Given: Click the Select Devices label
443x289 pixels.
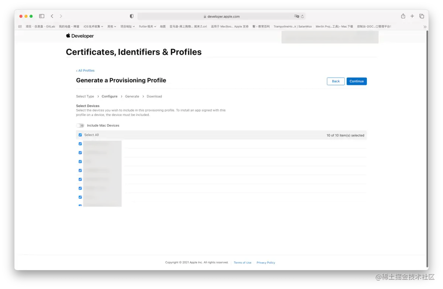Looking at the screenshot, I should pyautogui.click(x=88, y=106).
